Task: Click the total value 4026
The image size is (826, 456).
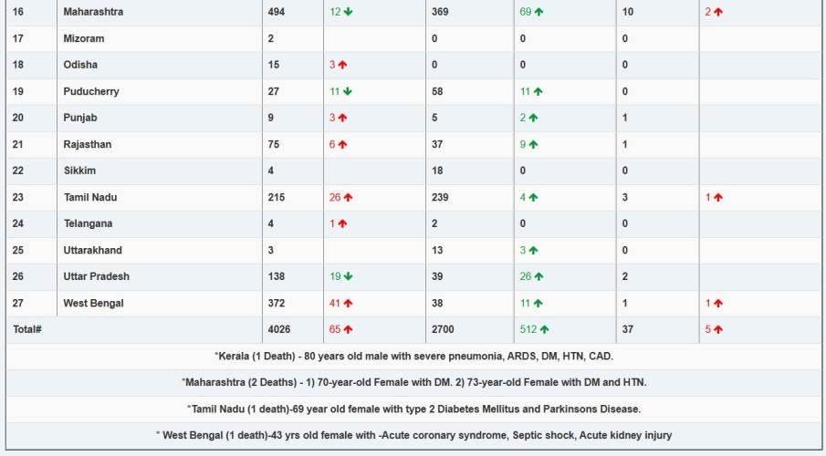Action: (277, 329)
